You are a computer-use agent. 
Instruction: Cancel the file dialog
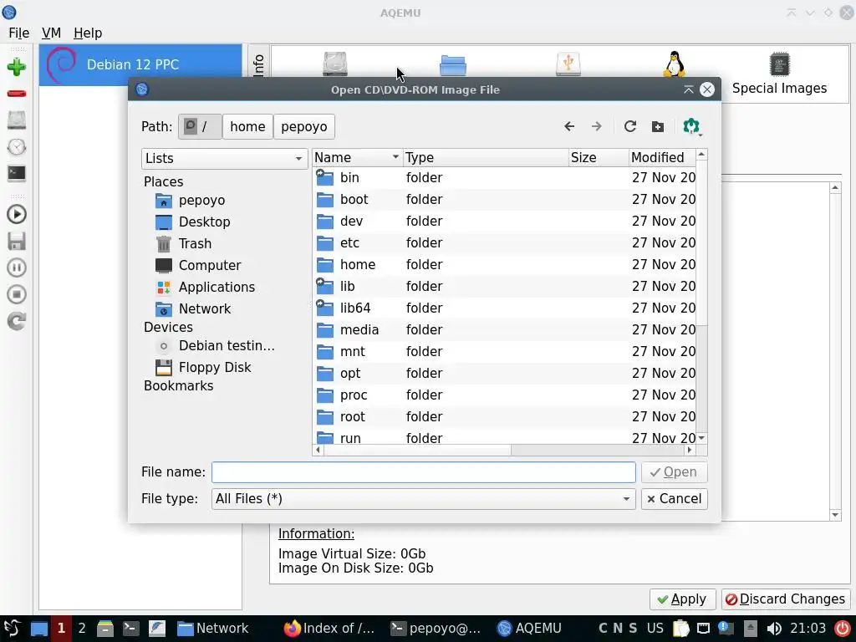coord(675,498)
